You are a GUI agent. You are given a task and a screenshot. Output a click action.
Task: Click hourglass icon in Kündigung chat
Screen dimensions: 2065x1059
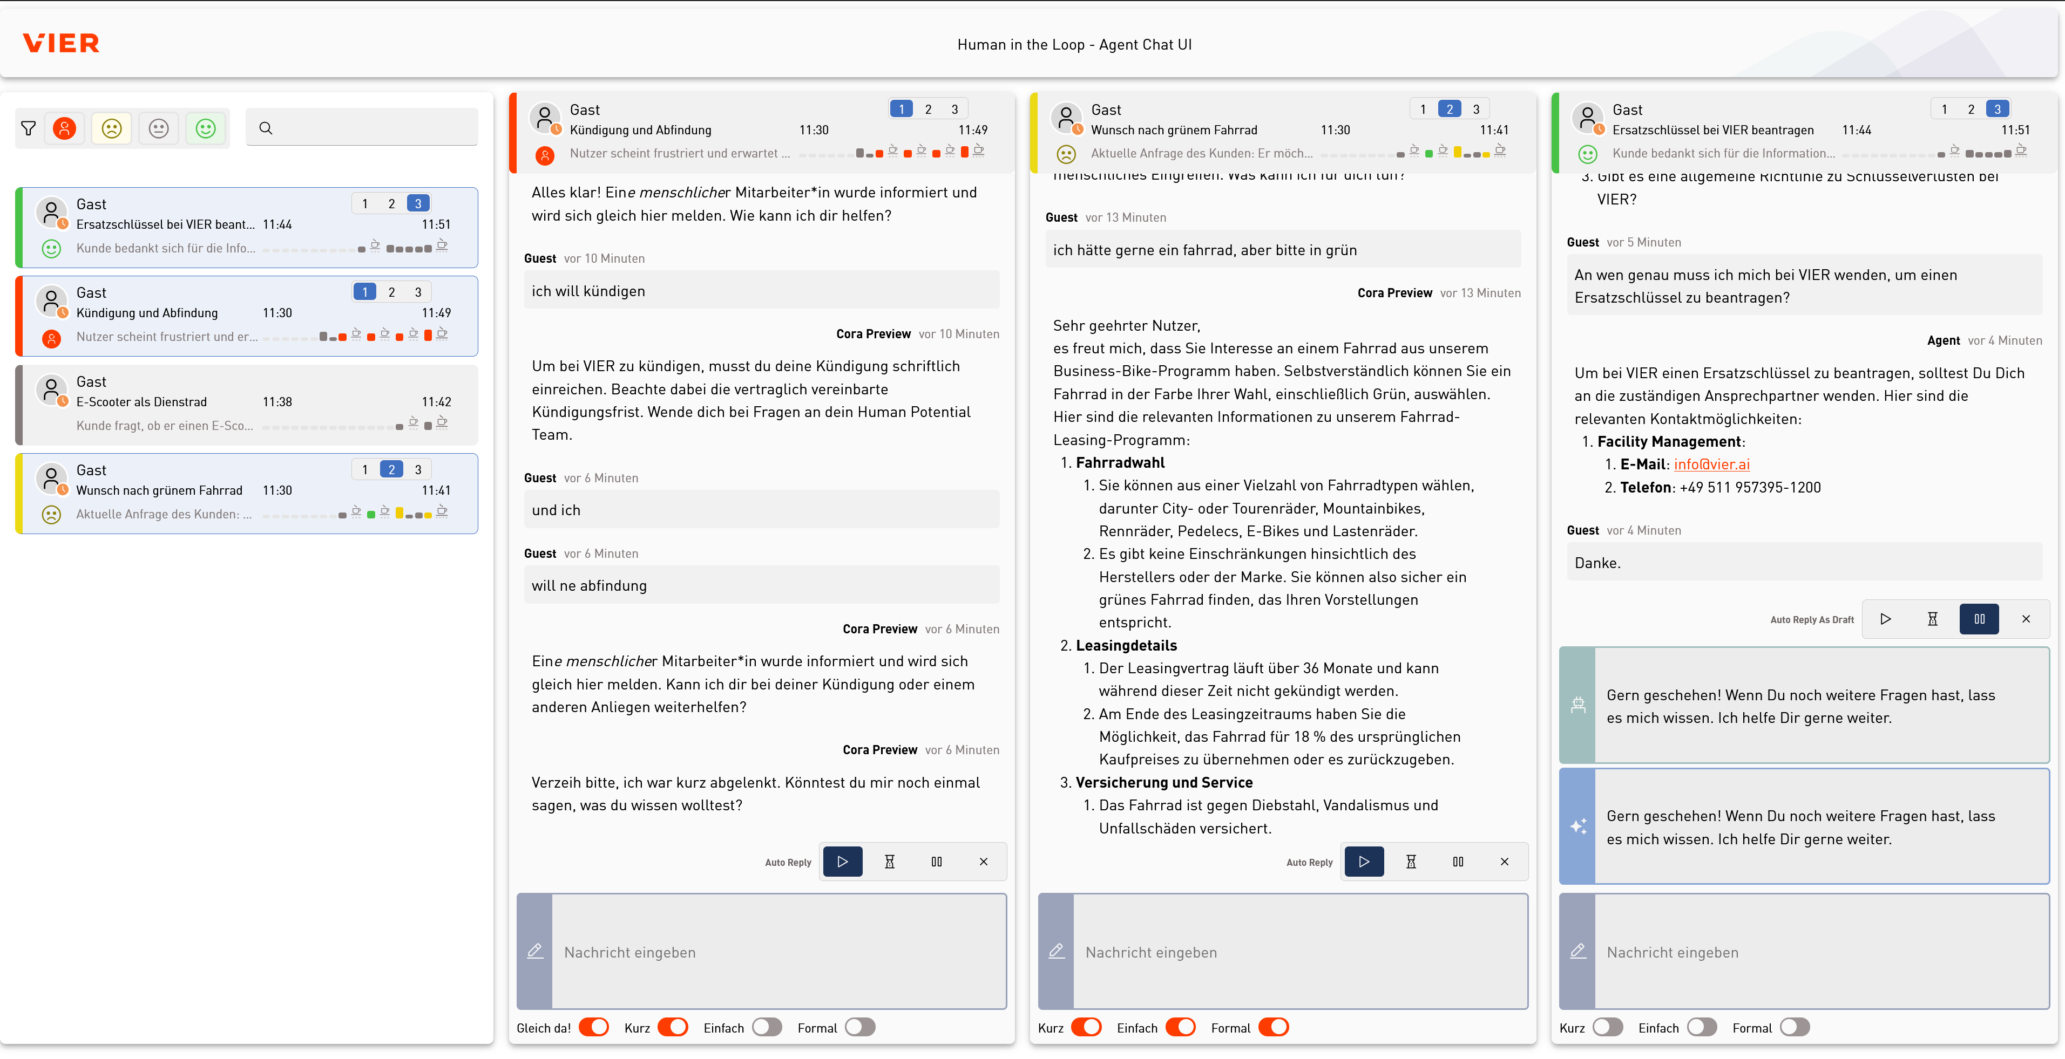889,862
